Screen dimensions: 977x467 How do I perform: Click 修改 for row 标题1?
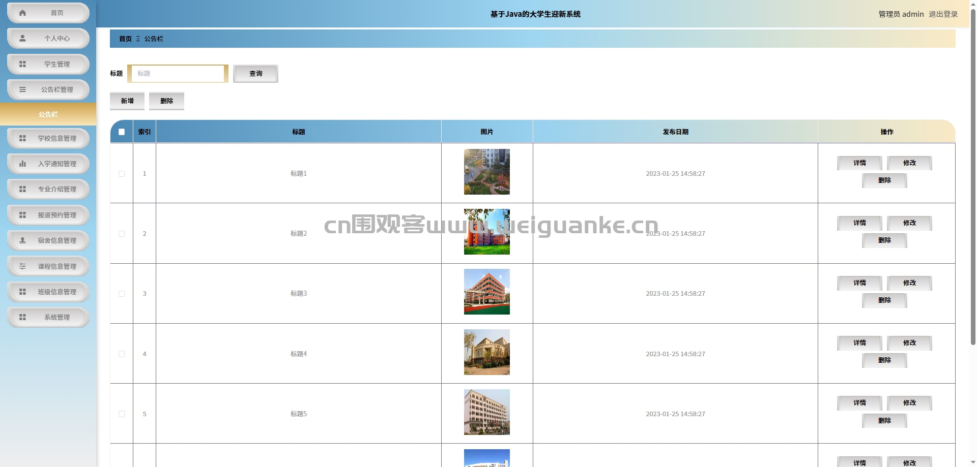click(909, 163)
